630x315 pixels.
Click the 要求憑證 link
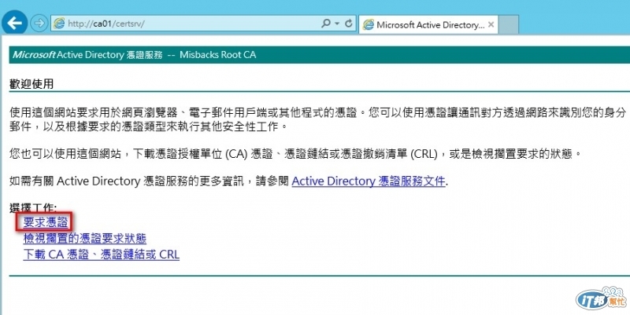46,222
